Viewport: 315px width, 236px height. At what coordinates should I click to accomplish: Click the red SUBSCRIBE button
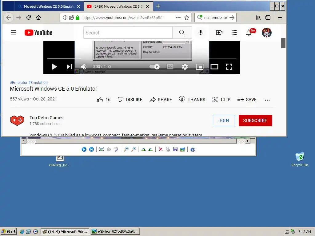pyautogui.click(x=255, y=120)
